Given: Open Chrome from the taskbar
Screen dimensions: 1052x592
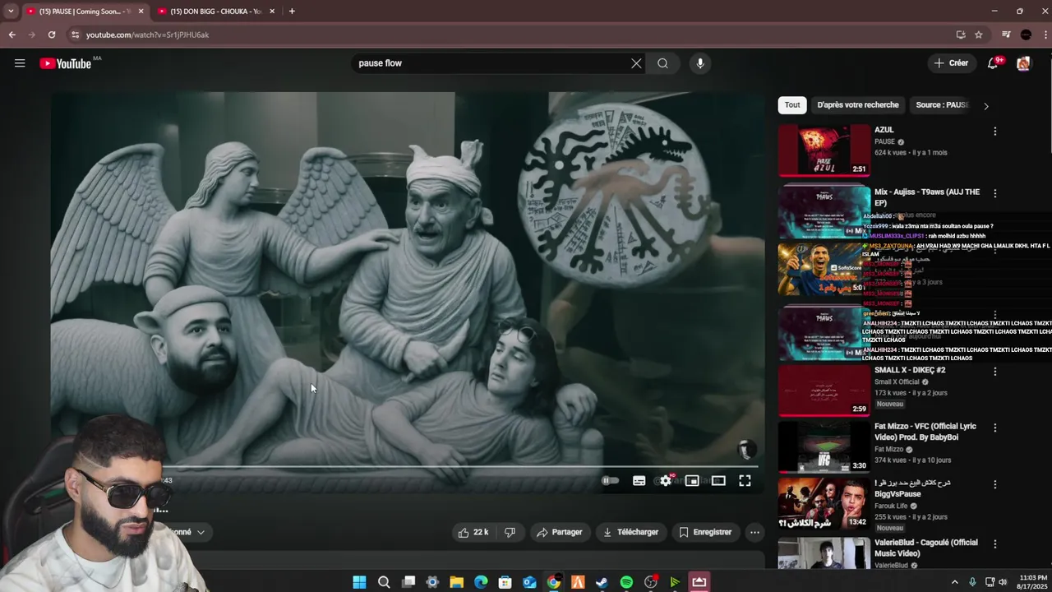Looking at the screenshot, I should pos(554,582).
